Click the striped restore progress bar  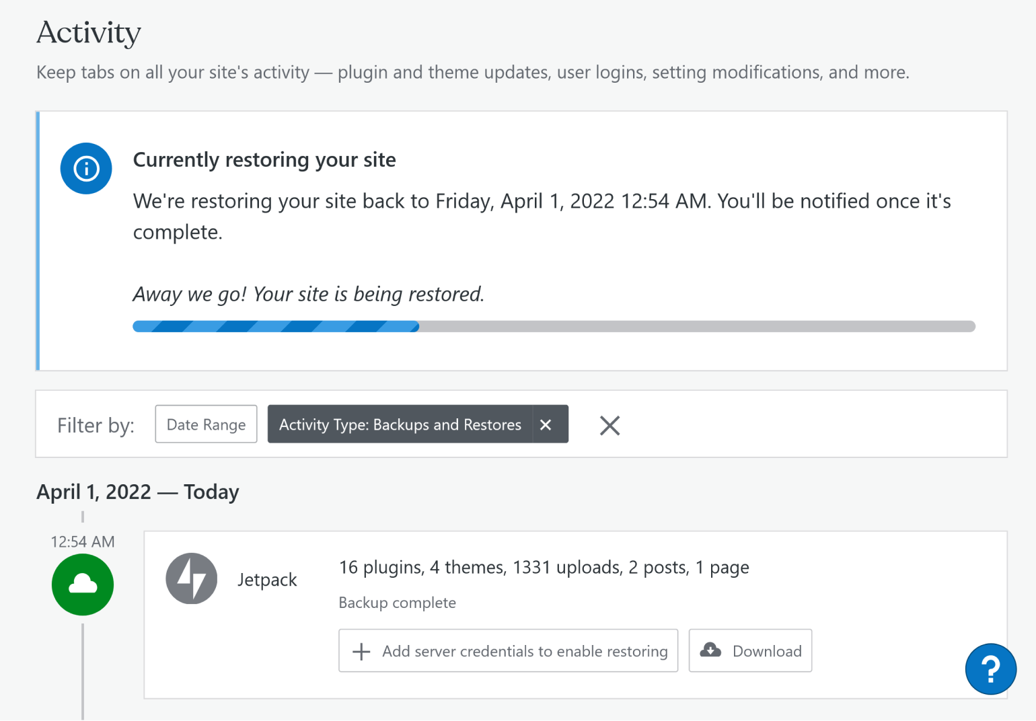553,327
